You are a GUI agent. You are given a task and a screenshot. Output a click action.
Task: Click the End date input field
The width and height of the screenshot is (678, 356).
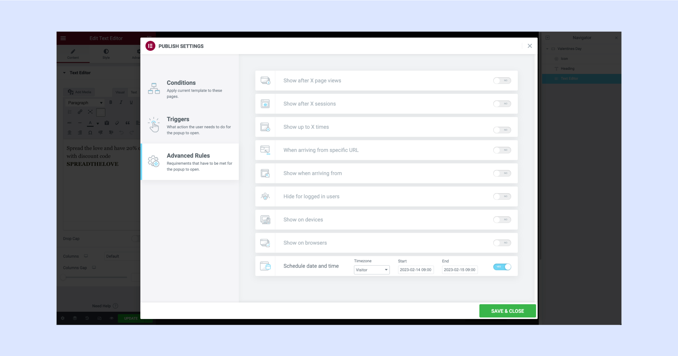[460, 270]
